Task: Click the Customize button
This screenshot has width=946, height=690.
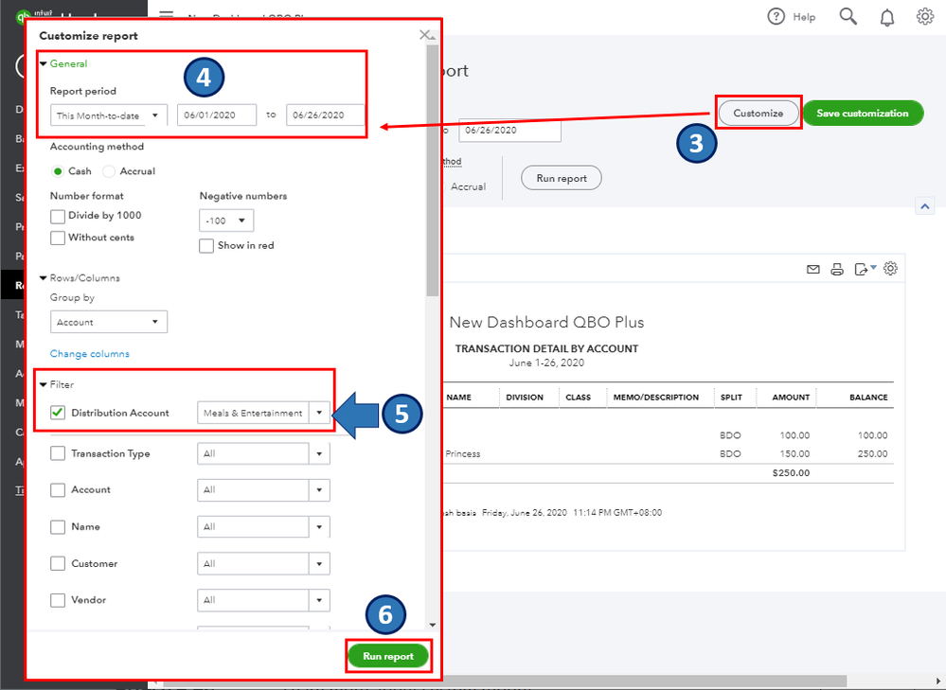Action: (x=759, y=114)
